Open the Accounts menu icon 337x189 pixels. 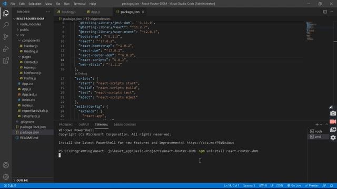6,165
